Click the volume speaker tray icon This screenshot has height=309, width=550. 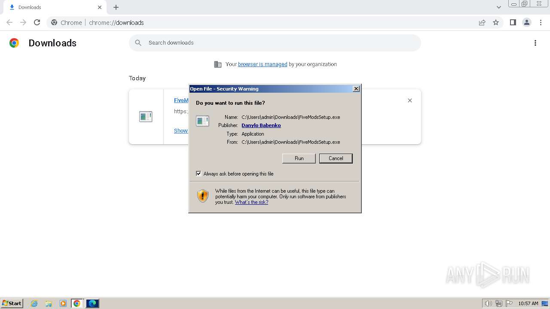point(488,303)
